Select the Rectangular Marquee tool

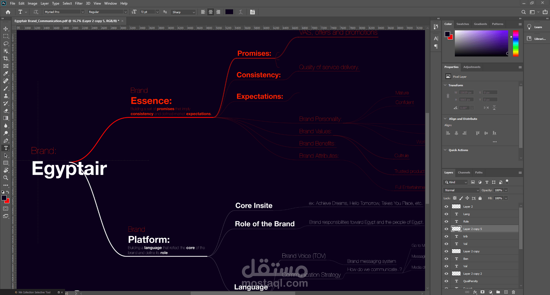coord(6,36)
